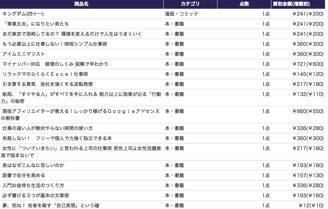Click the 買取金額(増額前) column header

coord(291,4)
